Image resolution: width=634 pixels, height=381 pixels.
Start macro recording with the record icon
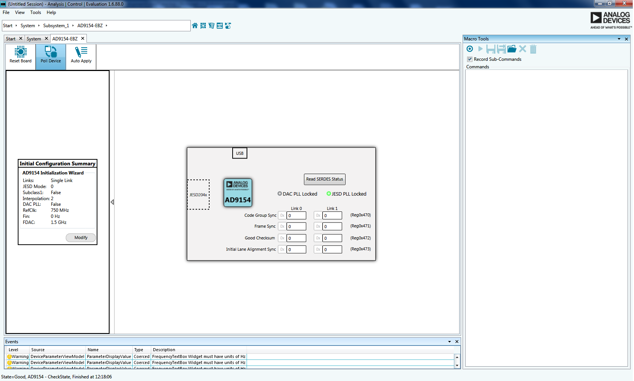(470, 49)
